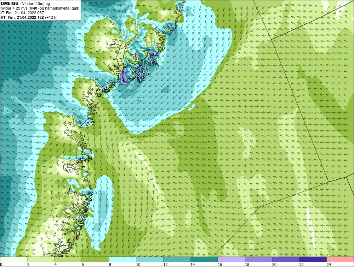This screenshot has height=267, width=354.
Task: Click the scale label '20'
Action: [274, 265]
